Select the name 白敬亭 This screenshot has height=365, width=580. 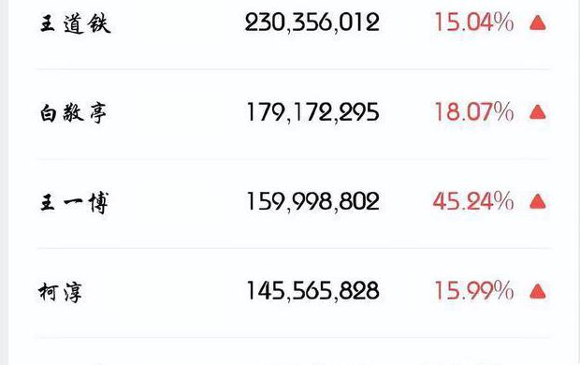(x=74, y=113)
